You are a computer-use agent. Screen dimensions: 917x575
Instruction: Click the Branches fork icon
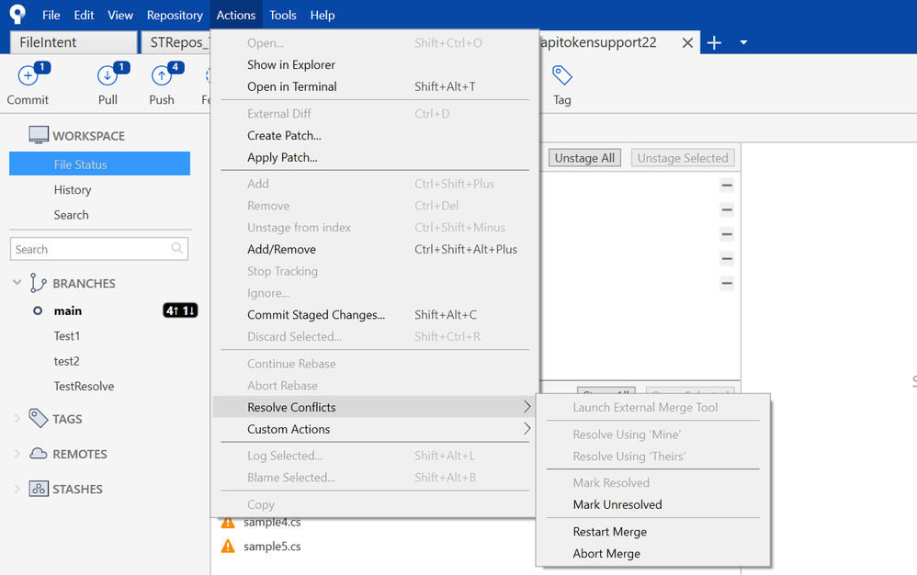click(38, 283)
